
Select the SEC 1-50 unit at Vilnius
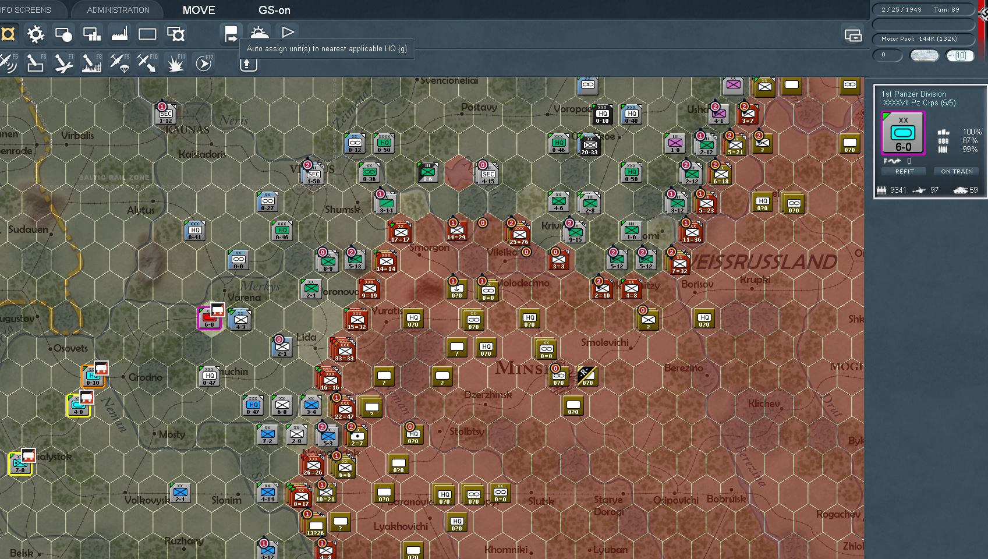coord(313,173)
